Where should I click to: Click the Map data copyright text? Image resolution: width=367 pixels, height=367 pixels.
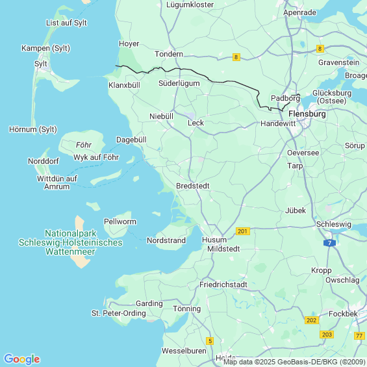[x=294, y=362]
